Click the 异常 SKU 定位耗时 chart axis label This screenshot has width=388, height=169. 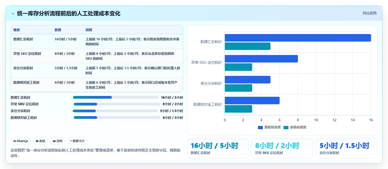click(x=207, y=63)
